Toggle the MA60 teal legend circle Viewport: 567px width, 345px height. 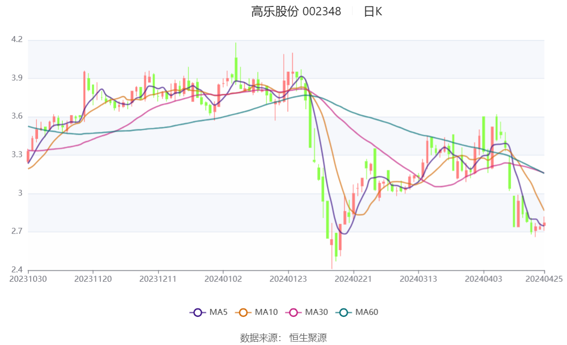point(344,312)
